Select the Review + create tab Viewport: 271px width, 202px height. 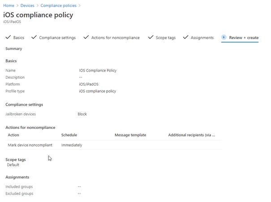click(244, 38)
